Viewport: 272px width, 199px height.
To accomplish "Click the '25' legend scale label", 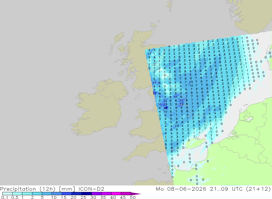I will point(83,197).
